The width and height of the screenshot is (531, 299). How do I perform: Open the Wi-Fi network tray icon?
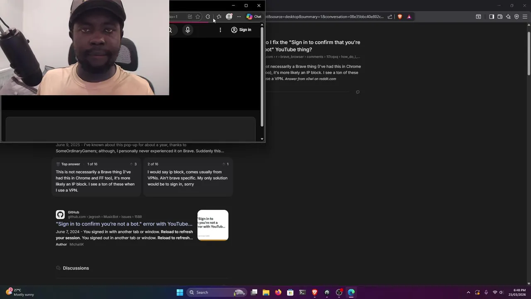click(x=495, y=292)
